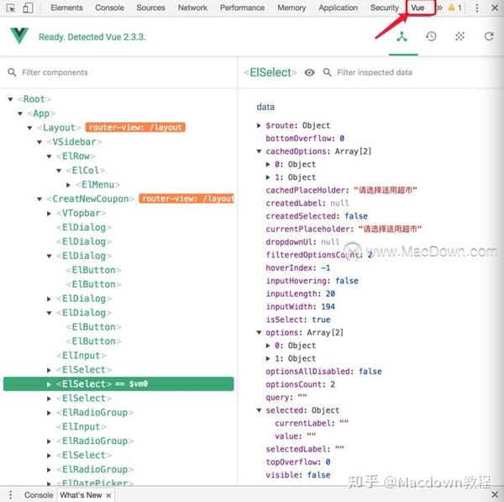The height and width of the screenshot is (502, 504).
Task: Click the search icon beside Filter inspected data
Action: [x=328, y=72]
